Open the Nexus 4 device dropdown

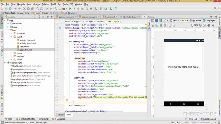click(x=175, y=21)
